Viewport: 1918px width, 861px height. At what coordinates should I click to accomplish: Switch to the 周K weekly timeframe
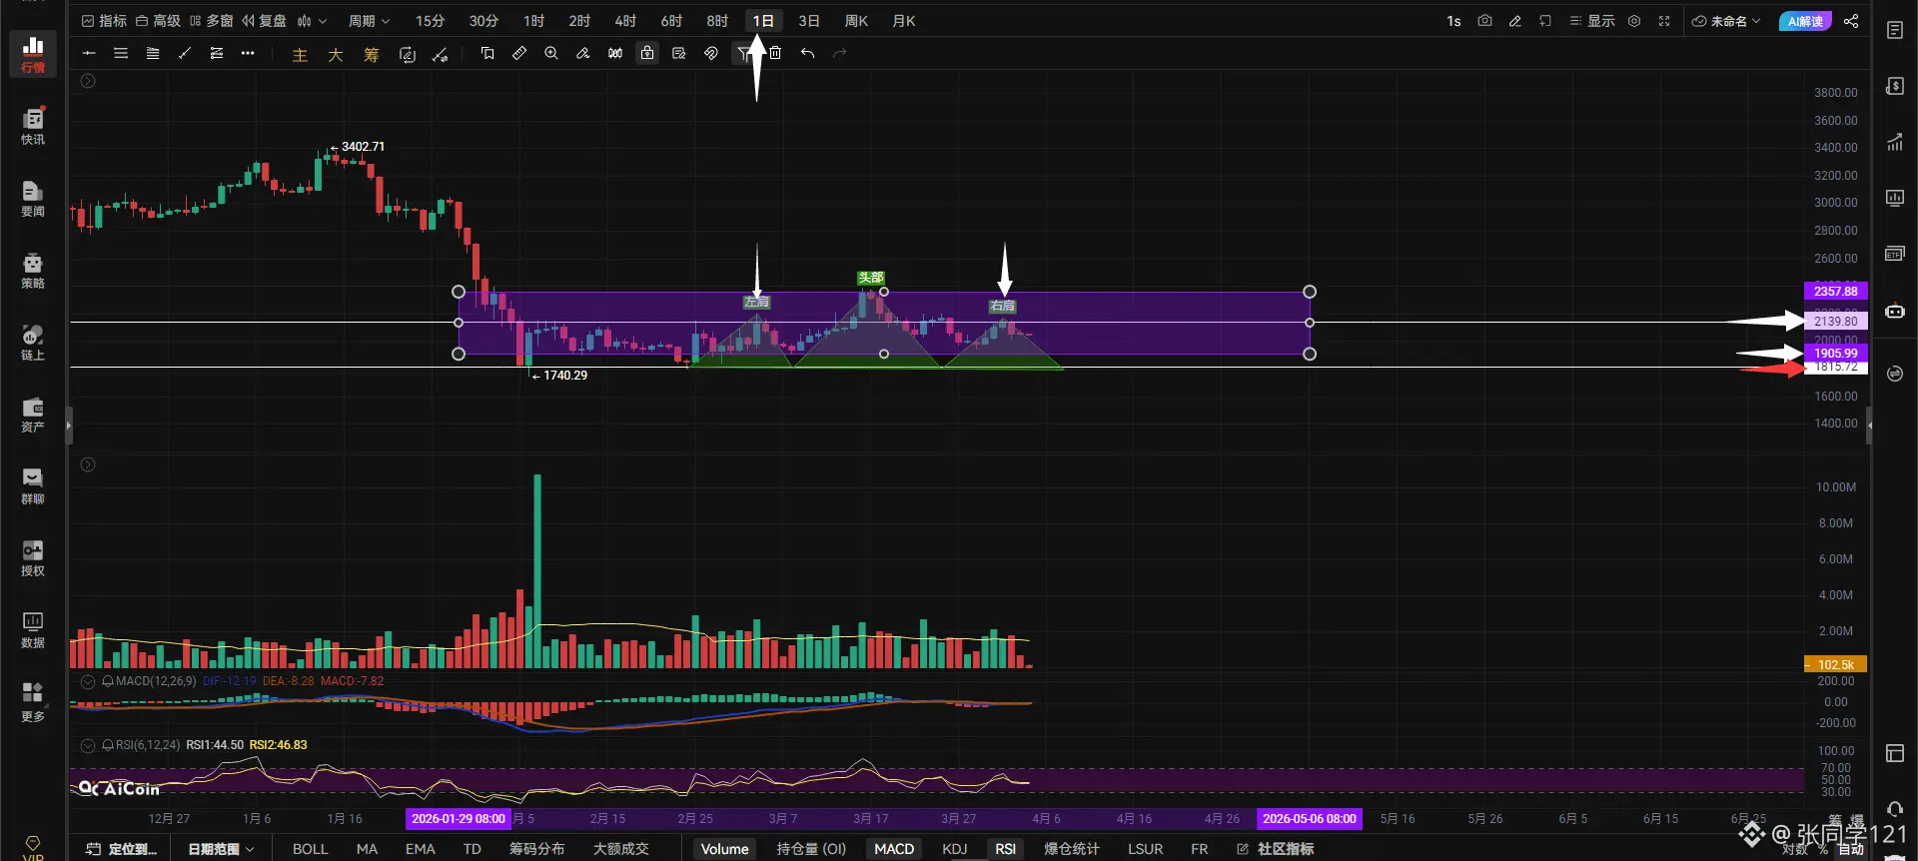[x=856, y=21]
